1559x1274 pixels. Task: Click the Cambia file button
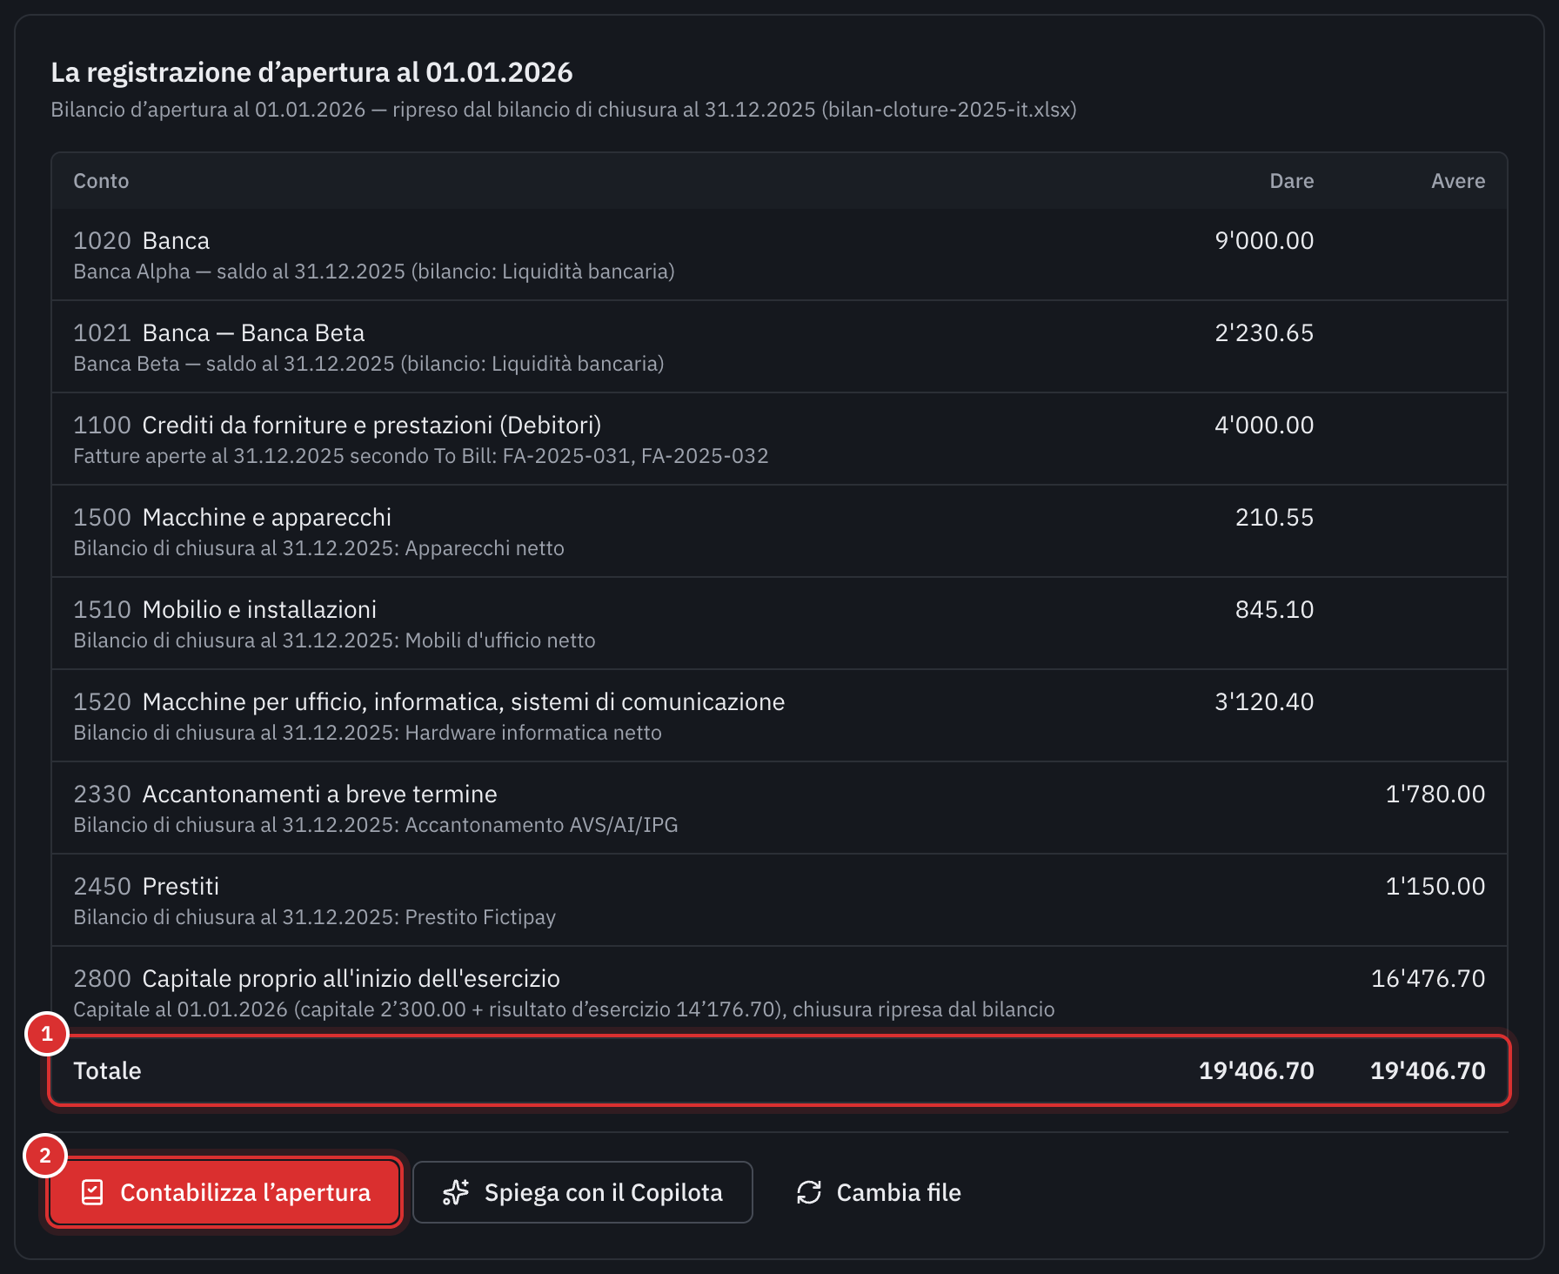tap(879, 1192)
